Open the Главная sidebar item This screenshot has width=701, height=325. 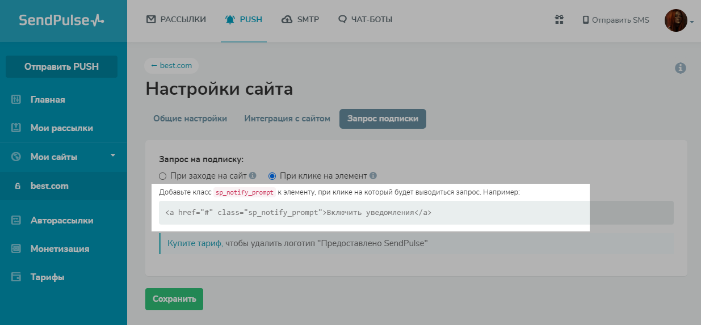[x=48, y=100]
